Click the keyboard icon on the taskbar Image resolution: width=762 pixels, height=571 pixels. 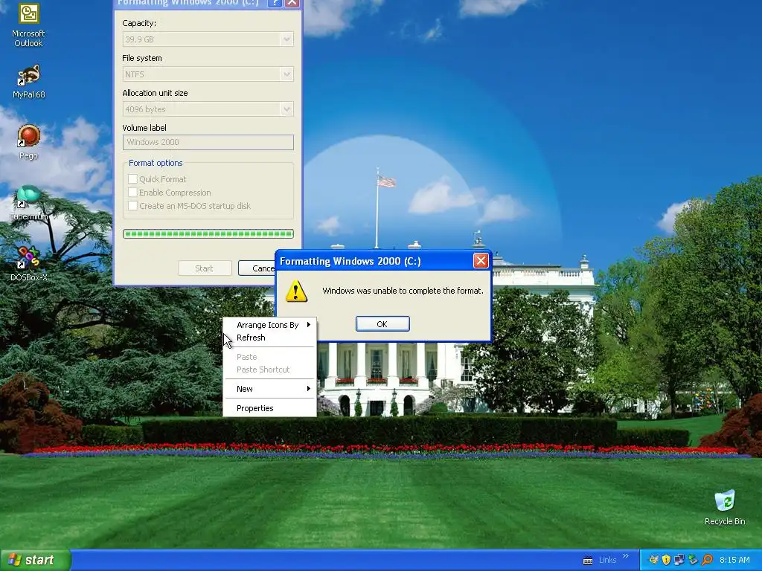pos(588,561)
